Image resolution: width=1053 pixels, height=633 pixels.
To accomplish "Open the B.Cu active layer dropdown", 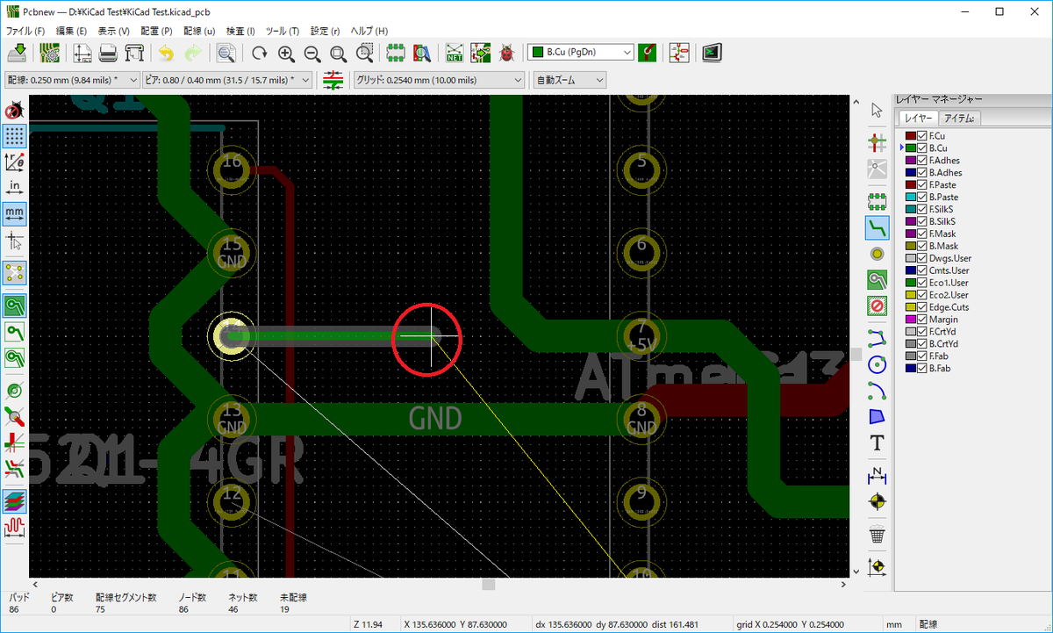I will click(580, 53).
